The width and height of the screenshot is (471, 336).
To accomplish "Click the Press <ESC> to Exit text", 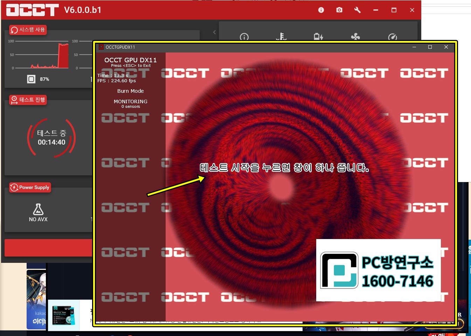I will coord(131,65).
